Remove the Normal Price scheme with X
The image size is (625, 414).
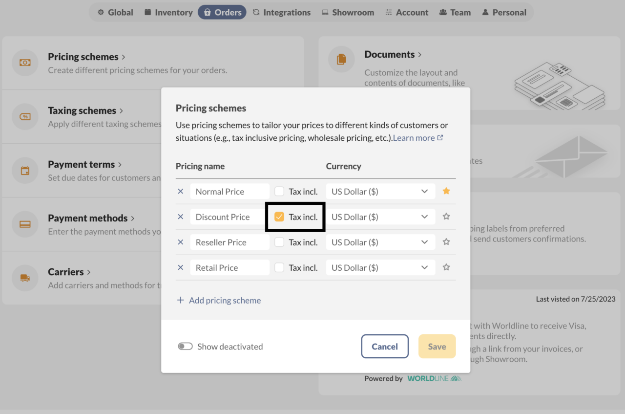point(181,192)
